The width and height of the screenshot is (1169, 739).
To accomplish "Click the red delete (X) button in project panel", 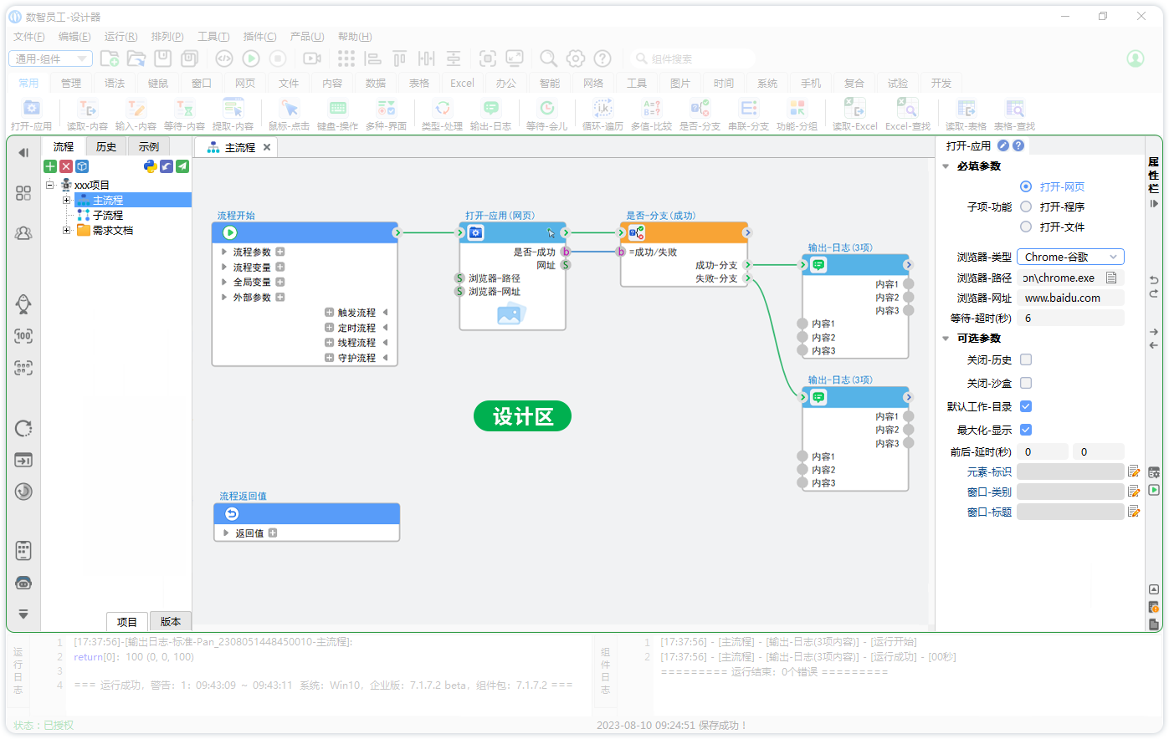I will click(66, 166).
